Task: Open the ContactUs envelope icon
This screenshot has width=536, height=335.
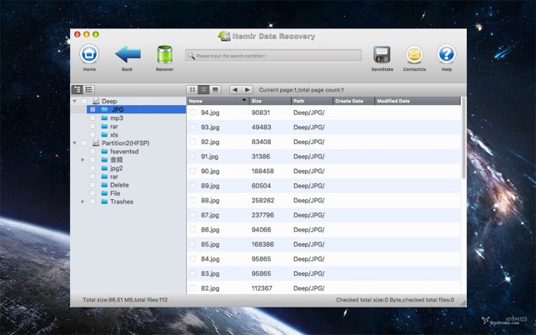Action: click(414, 54)
